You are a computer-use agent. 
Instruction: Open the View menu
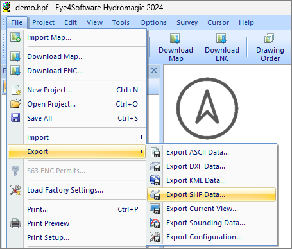[94, 22]
